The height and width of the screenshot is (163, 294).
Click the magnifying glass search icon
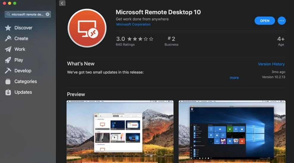pos(8,14)
